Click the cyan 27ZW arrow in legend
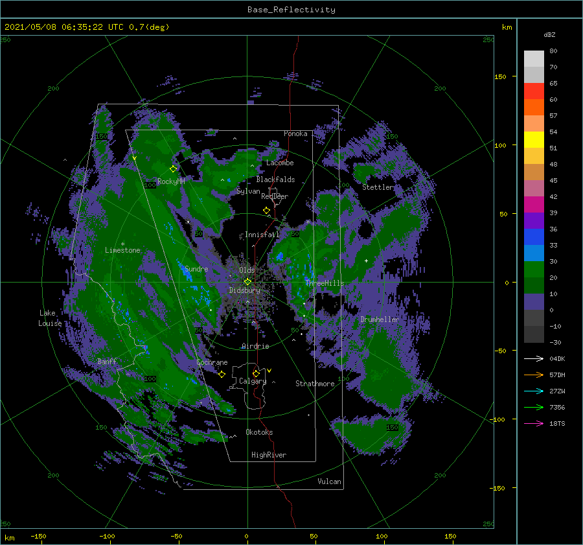 pyautogui.click(x=534, y=391)
